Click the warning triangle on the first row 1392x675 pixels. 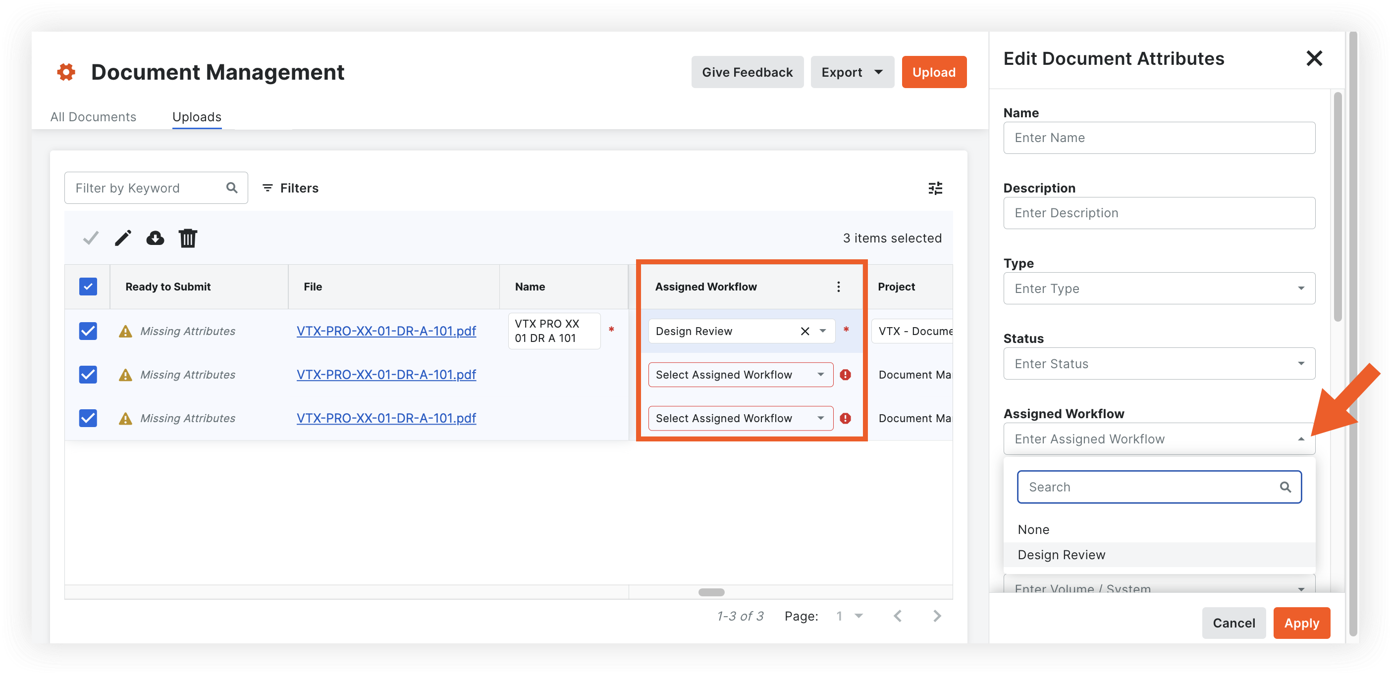click(x=125, y=331)
